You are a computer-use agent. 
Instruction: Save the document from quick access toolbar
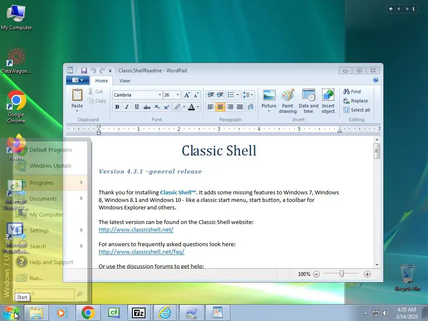pos(84,70)
